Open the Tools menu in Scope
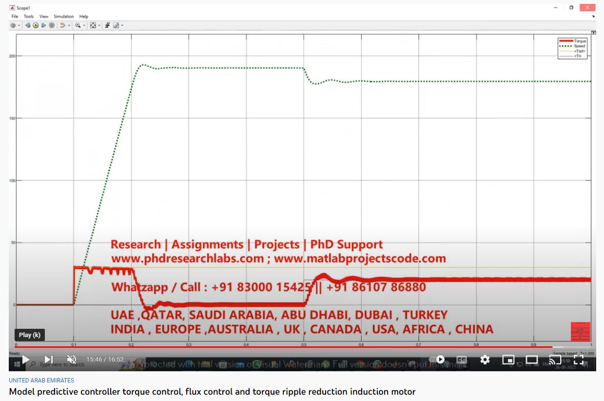 (x=29, y=17)
